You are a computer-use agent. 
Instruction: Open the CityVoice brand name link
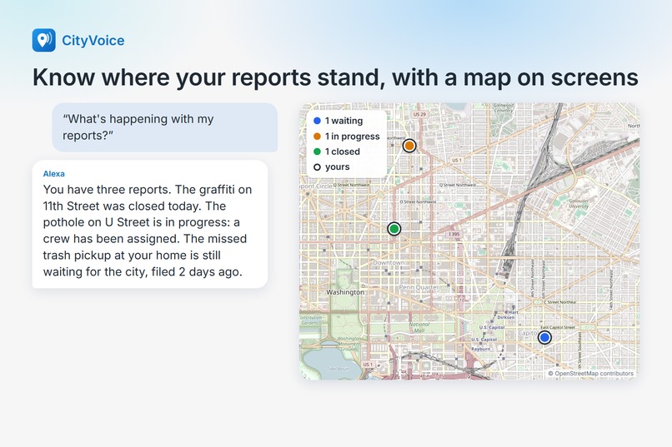[x=93, y=41]
